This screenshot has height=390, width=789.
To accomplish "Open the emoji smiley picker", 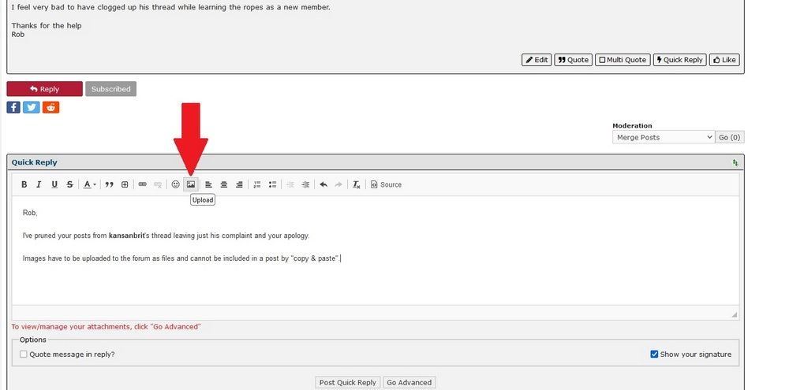I will pos(176,184).
